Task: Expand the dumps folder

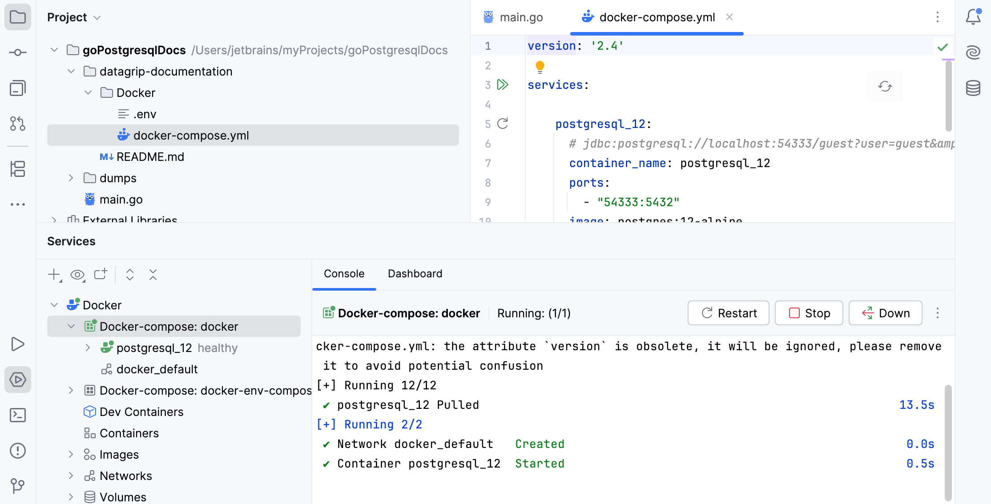Action: pos(71,178)
